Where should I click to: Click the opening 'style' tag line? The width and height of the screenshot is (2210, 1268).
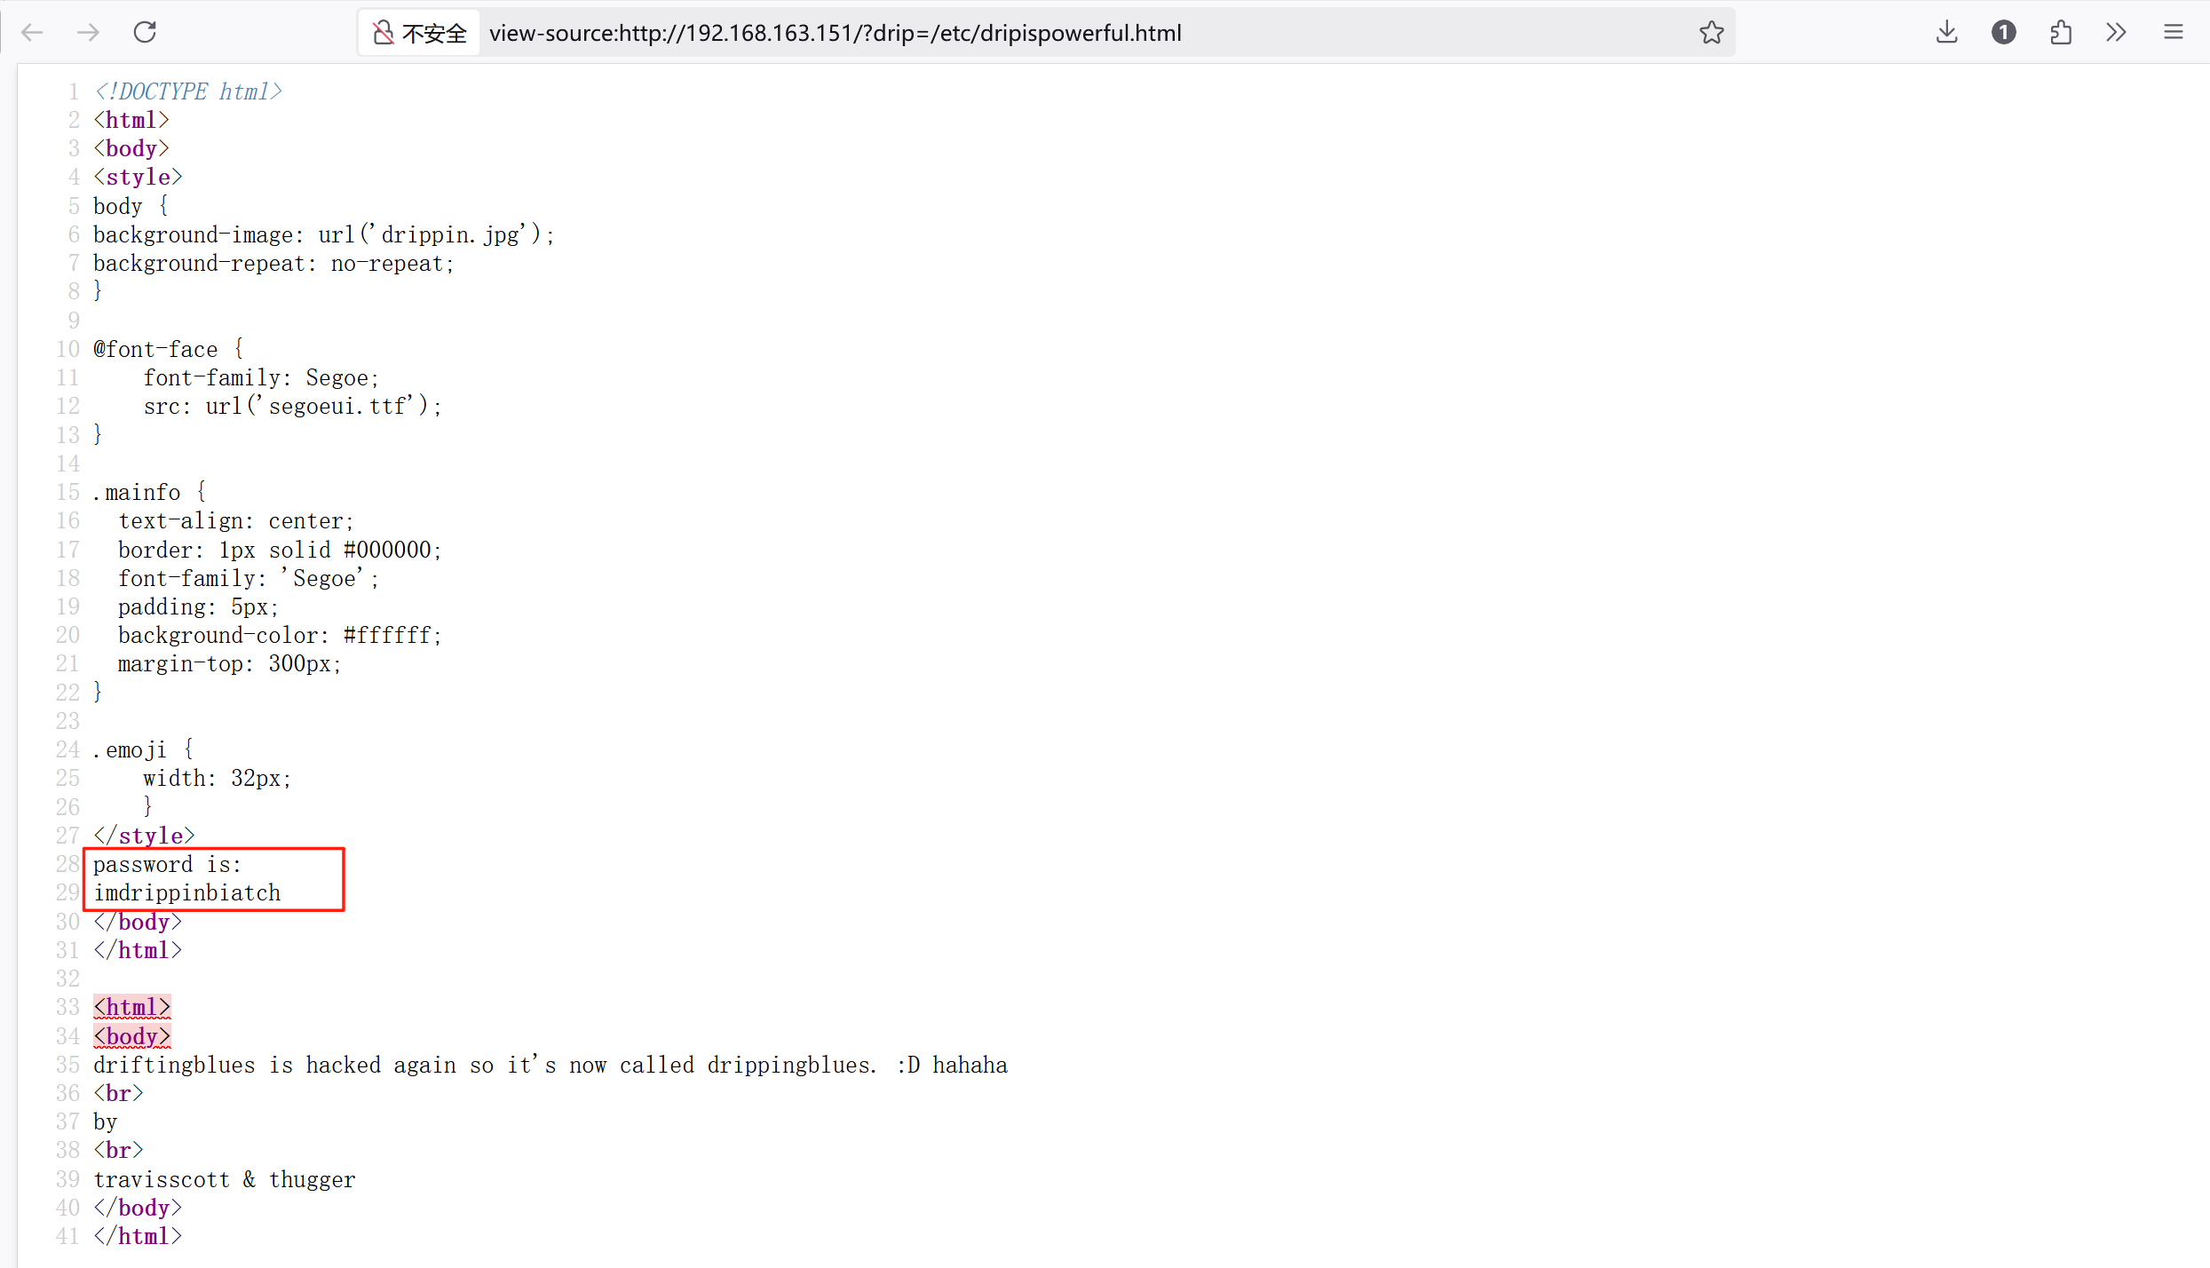pyautogui.click(x=138, y=177)
